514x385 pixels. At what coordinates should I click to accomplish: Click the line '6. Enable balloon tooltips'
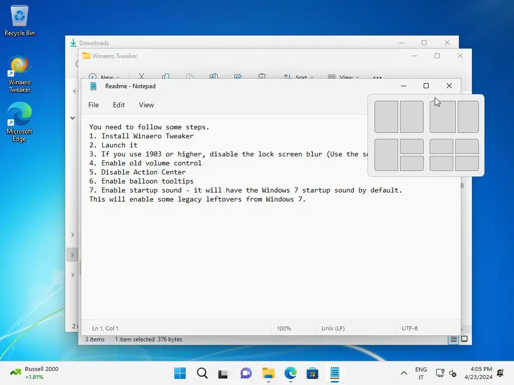coord(141,181)
